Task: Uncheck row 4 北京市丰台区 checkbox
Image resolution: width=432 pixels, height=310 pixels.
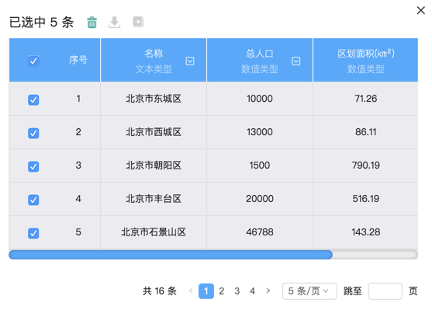Action: click(33, 200)
